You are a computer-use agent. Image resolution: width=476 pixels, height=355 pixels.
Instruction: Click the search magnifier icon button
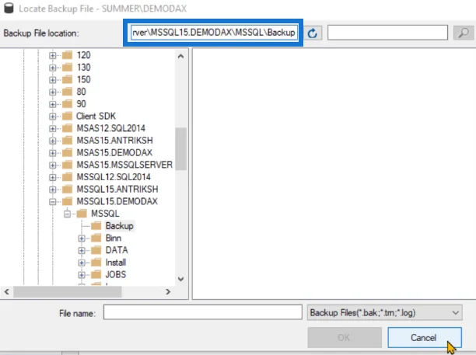click(464, 33)
